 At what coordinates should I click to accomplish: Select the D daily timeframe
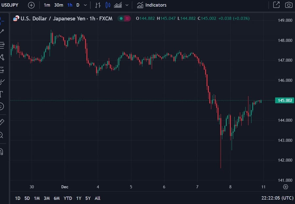[x=78, y=5]
